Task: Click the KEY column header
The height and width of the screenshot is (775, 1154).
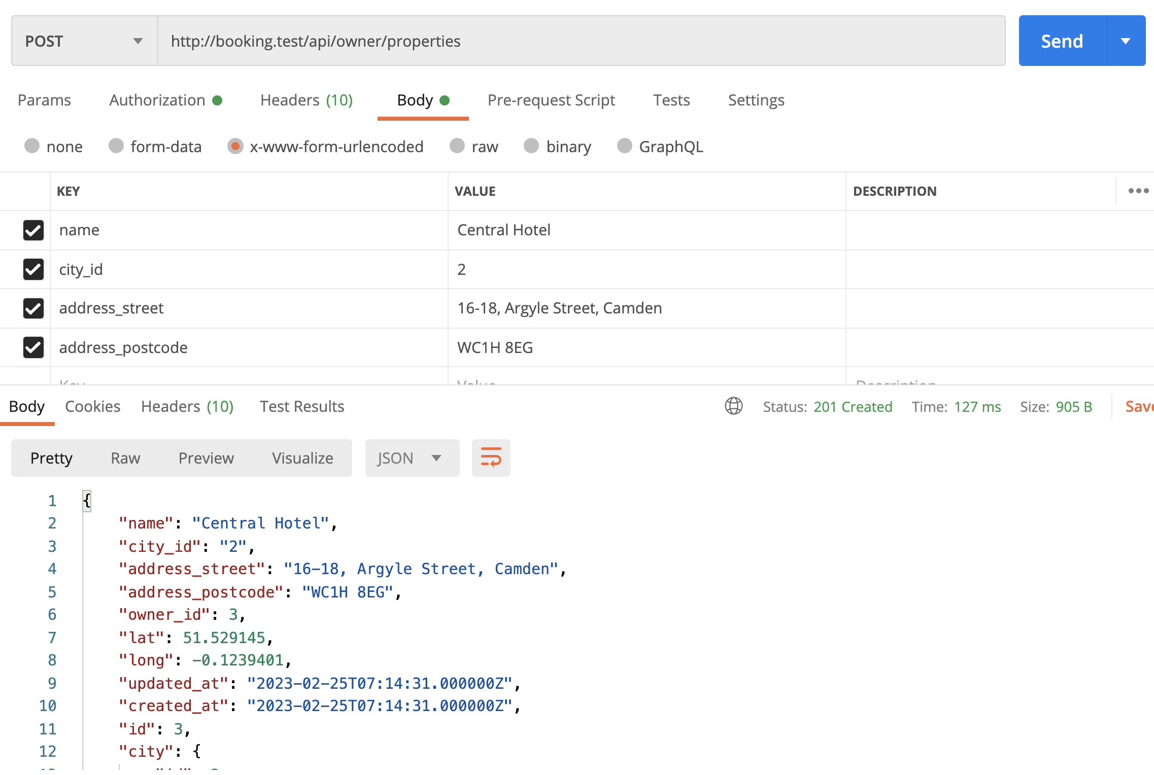Action: pyautogui.click(x=69, y=191)
